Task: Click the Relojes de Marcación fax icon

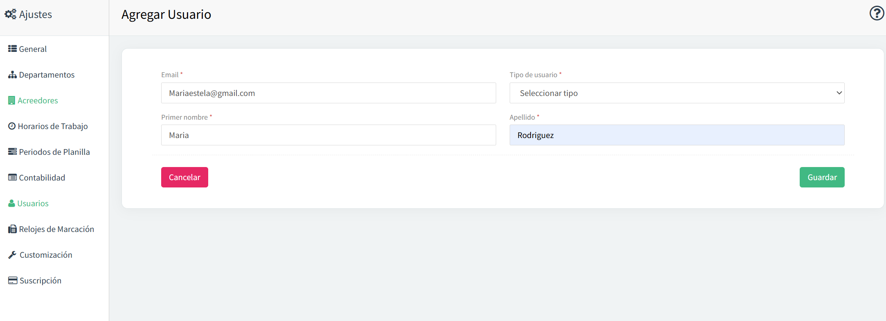Action: pos(12,229)
